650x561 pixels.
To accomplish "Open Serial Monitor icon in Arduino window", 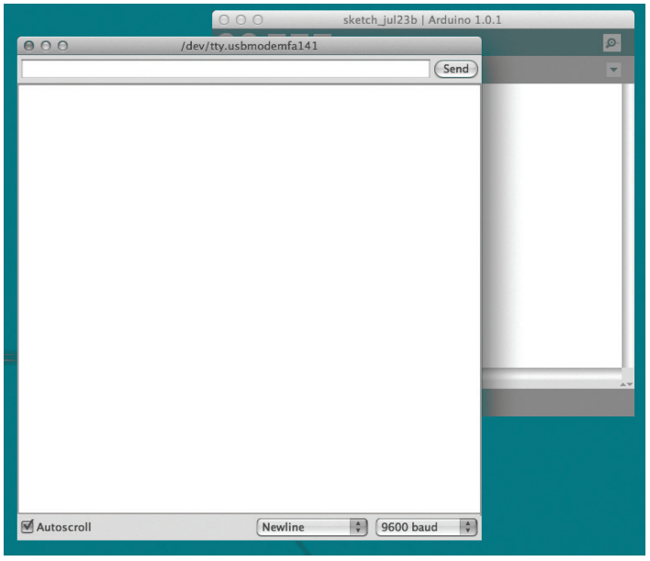I will [x=612, y=43].
